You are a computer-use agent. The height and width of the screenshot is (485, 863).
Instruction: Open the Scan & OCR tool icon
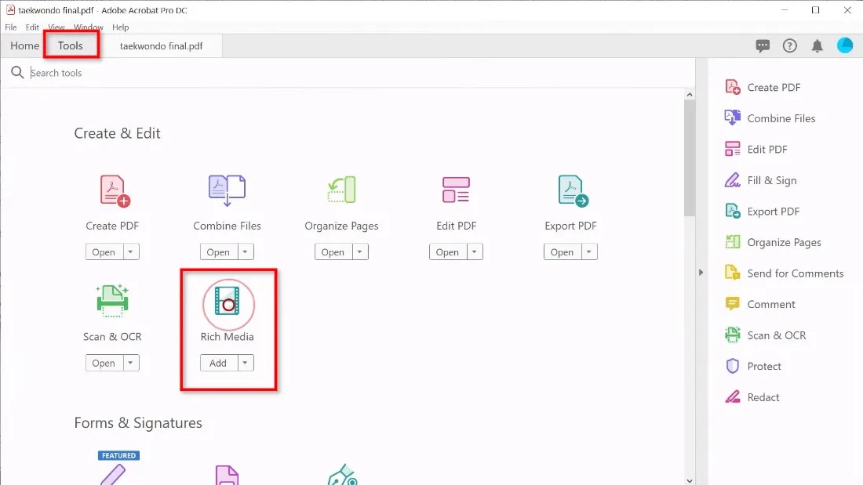(112, 301)
